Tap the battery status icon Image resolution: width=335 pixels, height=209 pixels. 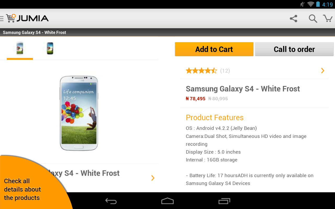coord(318,4)
